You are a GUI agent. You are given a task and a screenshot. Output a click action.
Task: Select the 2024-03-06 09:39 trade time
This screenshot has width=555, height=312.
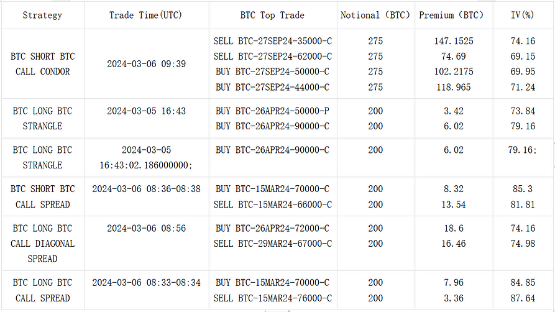[x=146, y=64]
